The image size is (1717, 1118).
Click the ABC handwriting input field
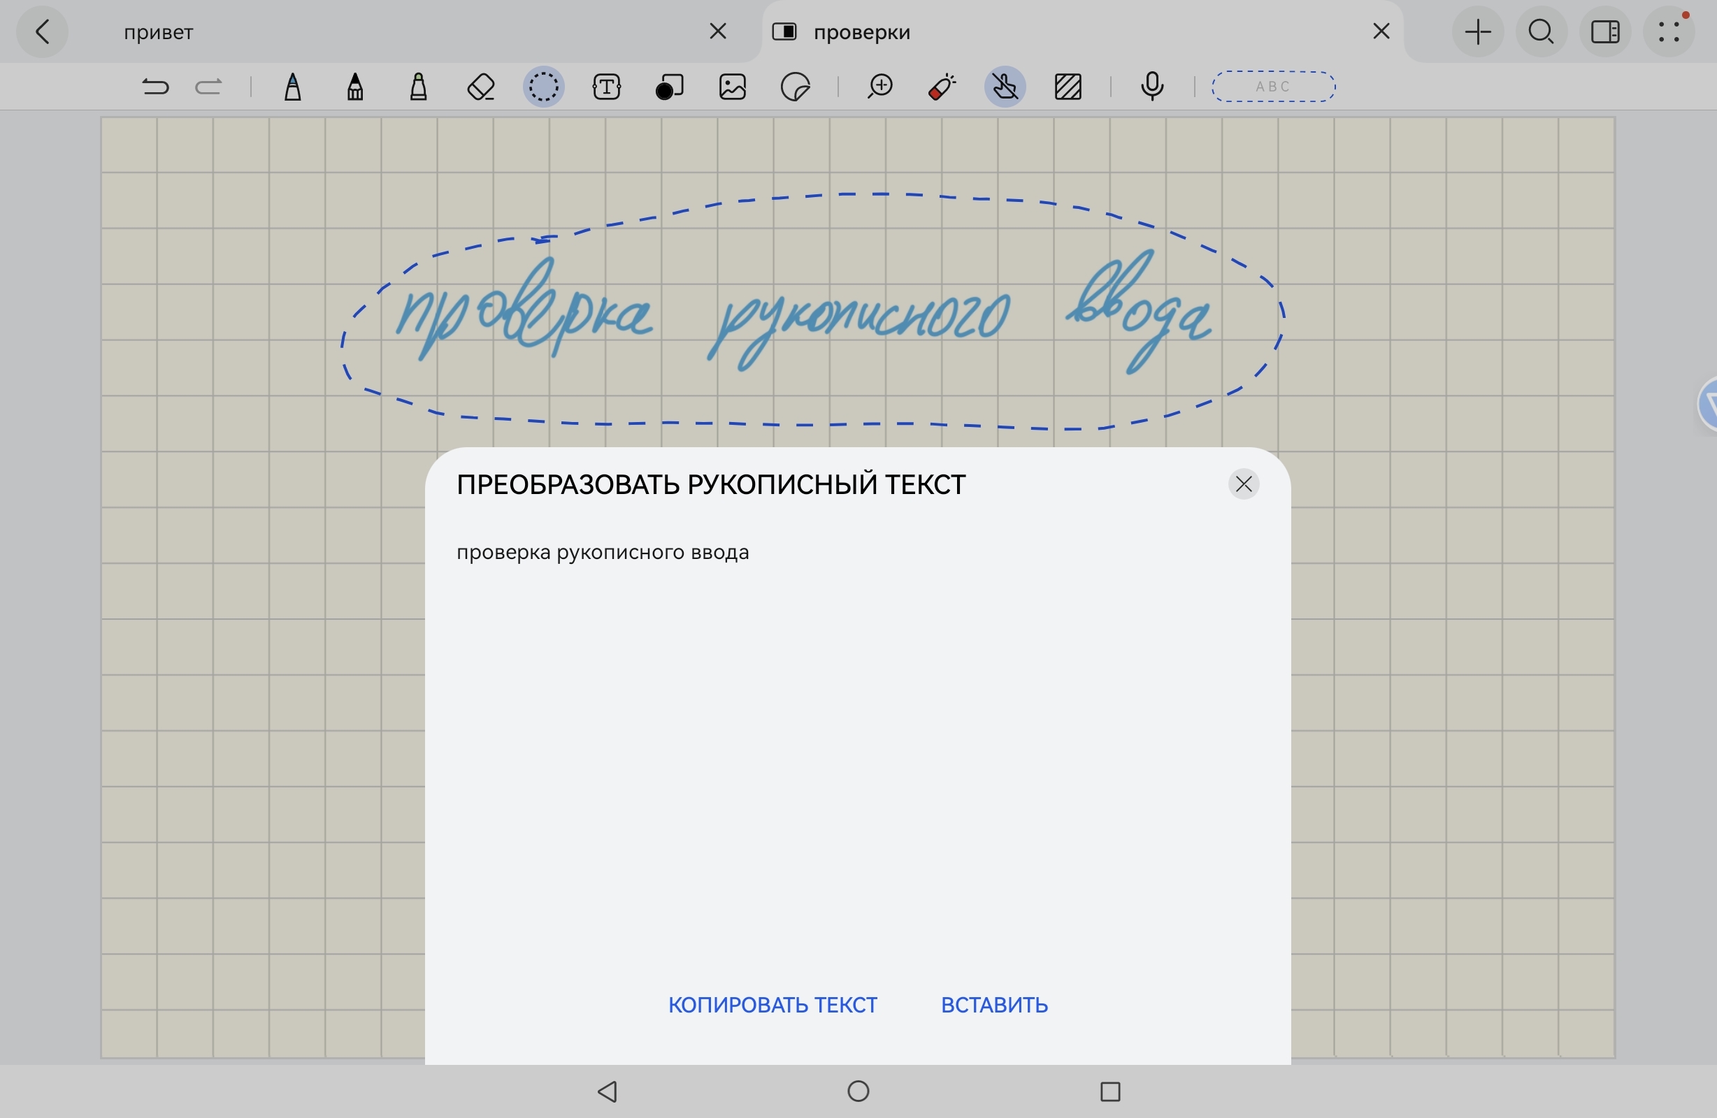1273,87
